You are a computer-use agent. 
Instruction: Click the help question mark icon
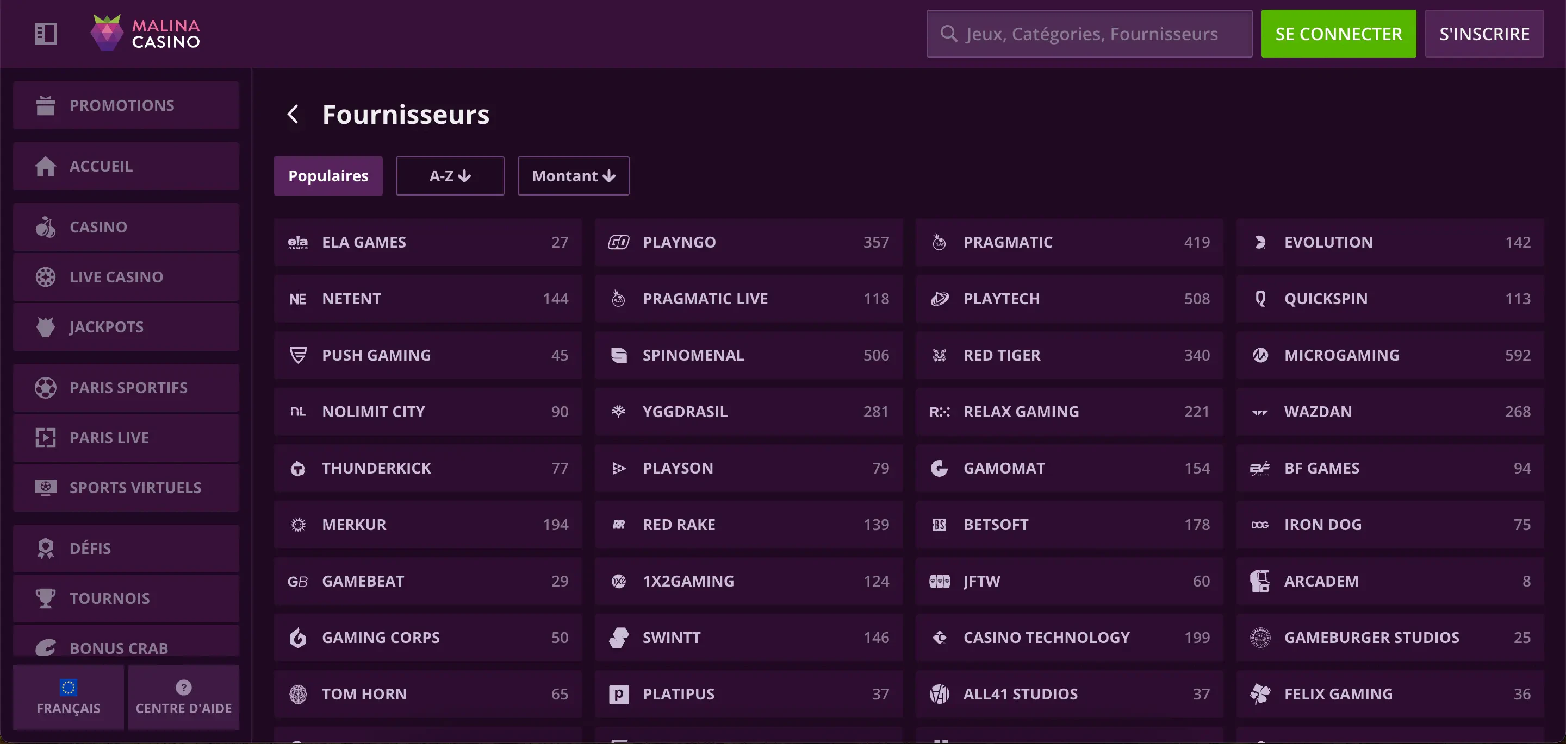point(184,687)
